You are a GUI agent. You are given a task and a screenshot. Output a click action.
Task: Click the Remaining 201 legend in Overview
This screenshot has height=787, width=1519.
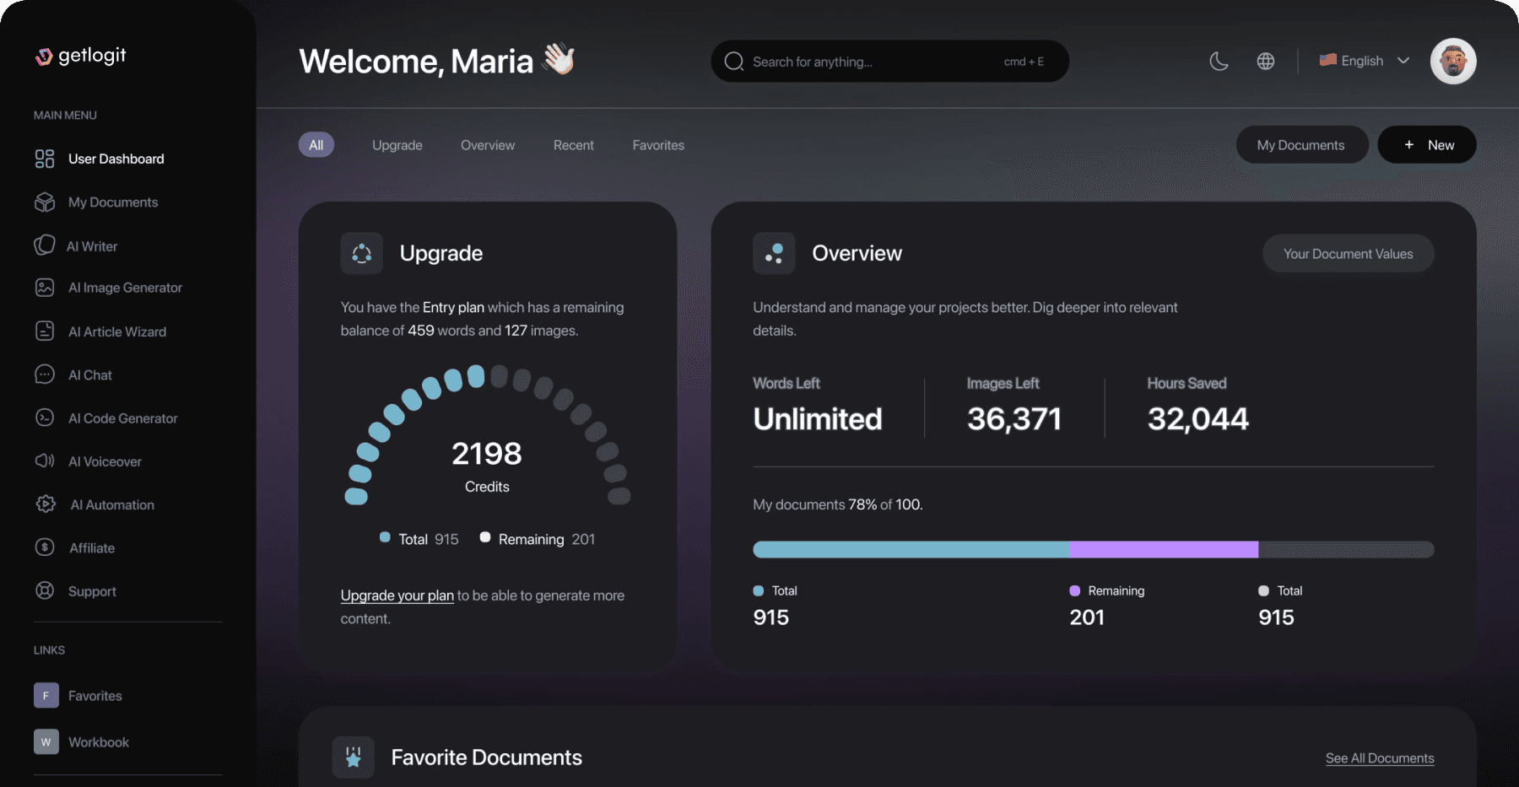point(1107,605)
